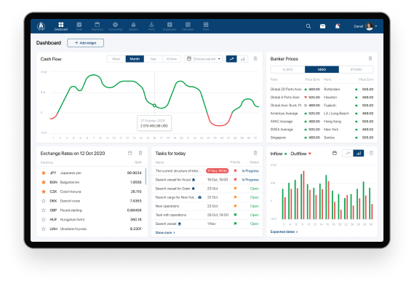This screenshot has height=284, width=414.
Task: Switch Cash Flow to bar chart view
Action: point(242,59)
